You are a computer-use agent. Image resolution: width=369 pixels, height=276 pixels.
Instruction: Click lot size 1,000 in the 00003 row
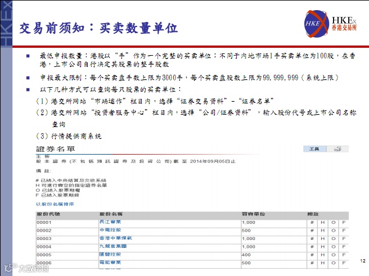coord(249,239)
